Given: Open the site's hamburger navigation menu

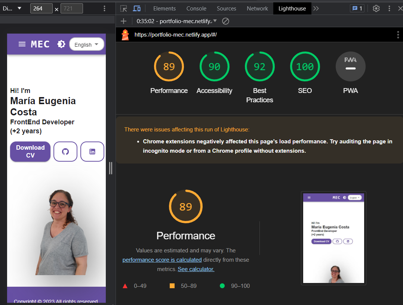Looking at the screenshot, I should pos(22,44).
